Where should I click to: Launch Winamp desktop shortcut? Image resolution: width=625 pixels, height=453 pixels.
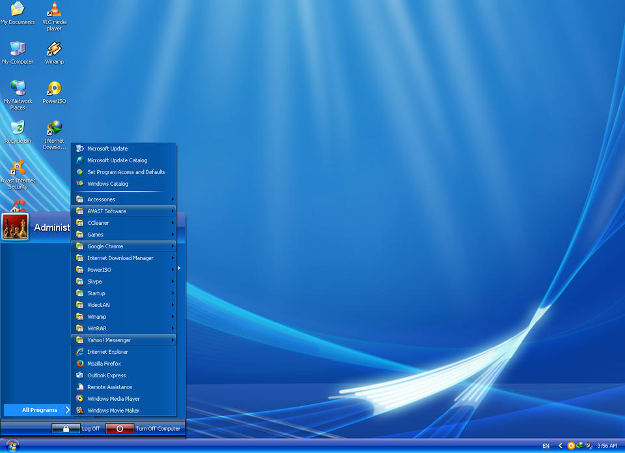tap(54, 52)
